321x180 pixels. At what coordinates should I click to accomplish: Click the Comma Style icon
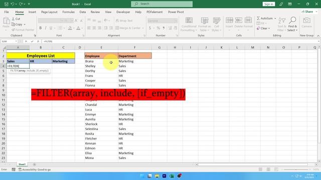pos(164,28)
